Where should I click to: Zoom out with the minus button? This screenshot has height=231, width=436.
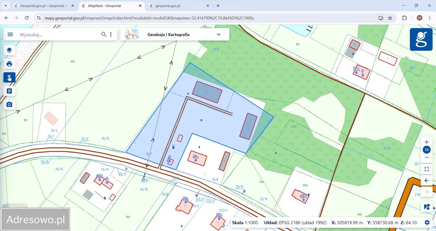[426, 157]
